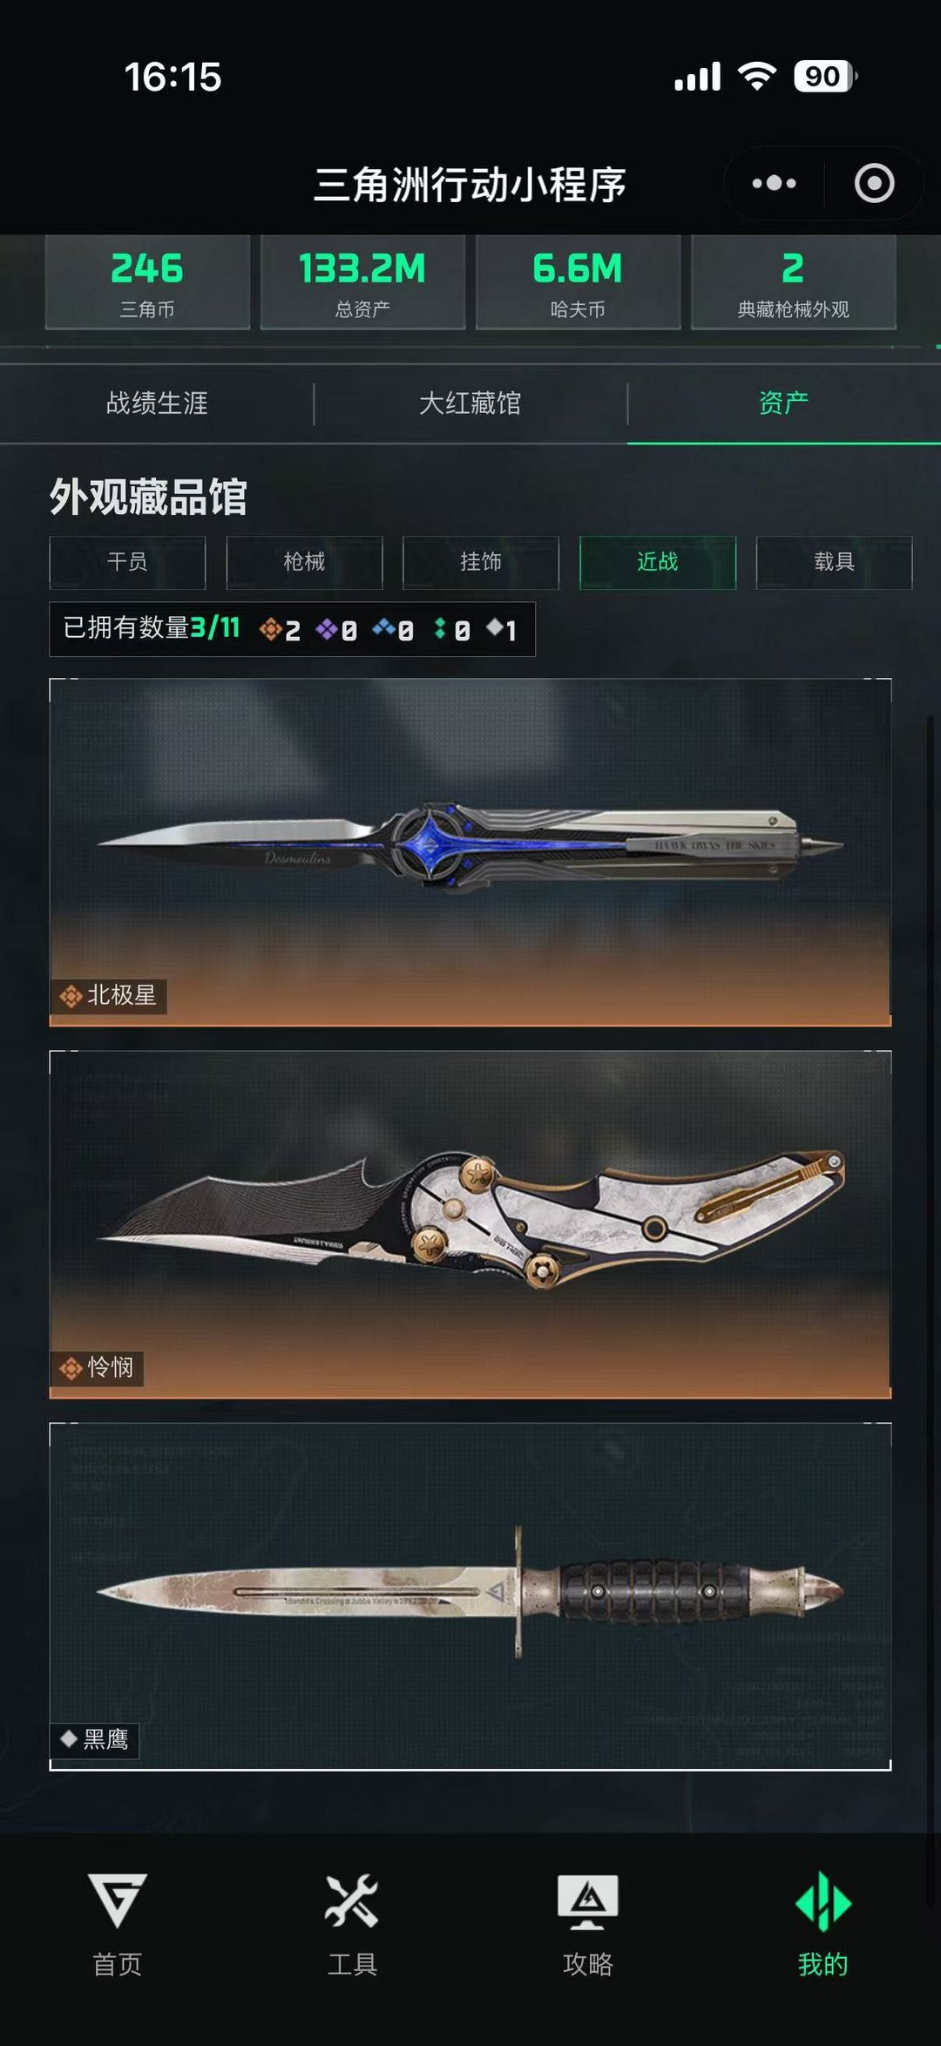941x2046 pixels.
Task: Open the 北极星 knife skin card
Action: (470, 852)
